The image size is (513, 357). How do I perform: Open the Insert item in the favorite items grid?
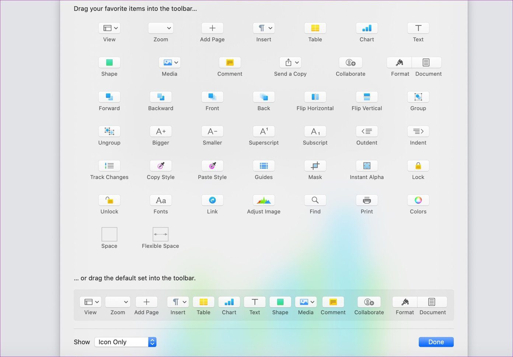(264, 28)
